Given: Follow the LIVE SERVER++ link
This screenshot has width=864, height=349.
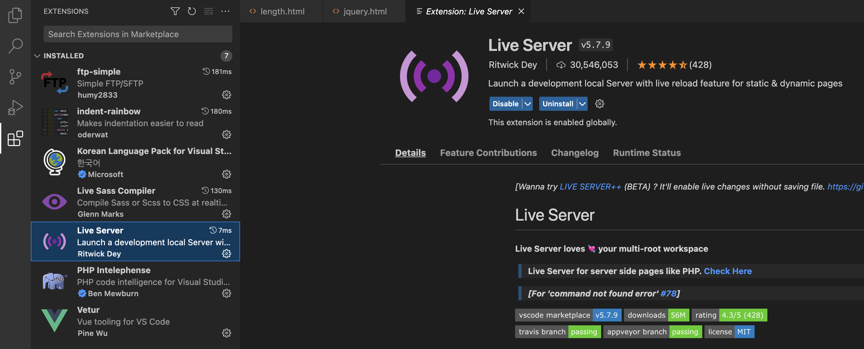Looking at the screenshot, I should 590,187.
